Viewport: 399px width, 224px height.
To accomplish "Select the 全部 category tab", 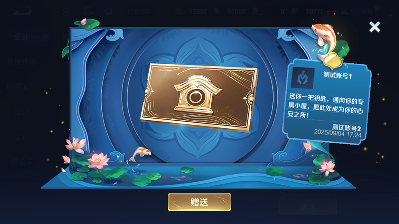I will [22, 37].
